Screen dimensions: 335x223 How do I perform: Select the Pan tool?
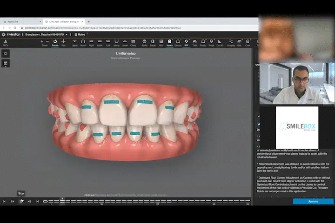coord(64,43)
